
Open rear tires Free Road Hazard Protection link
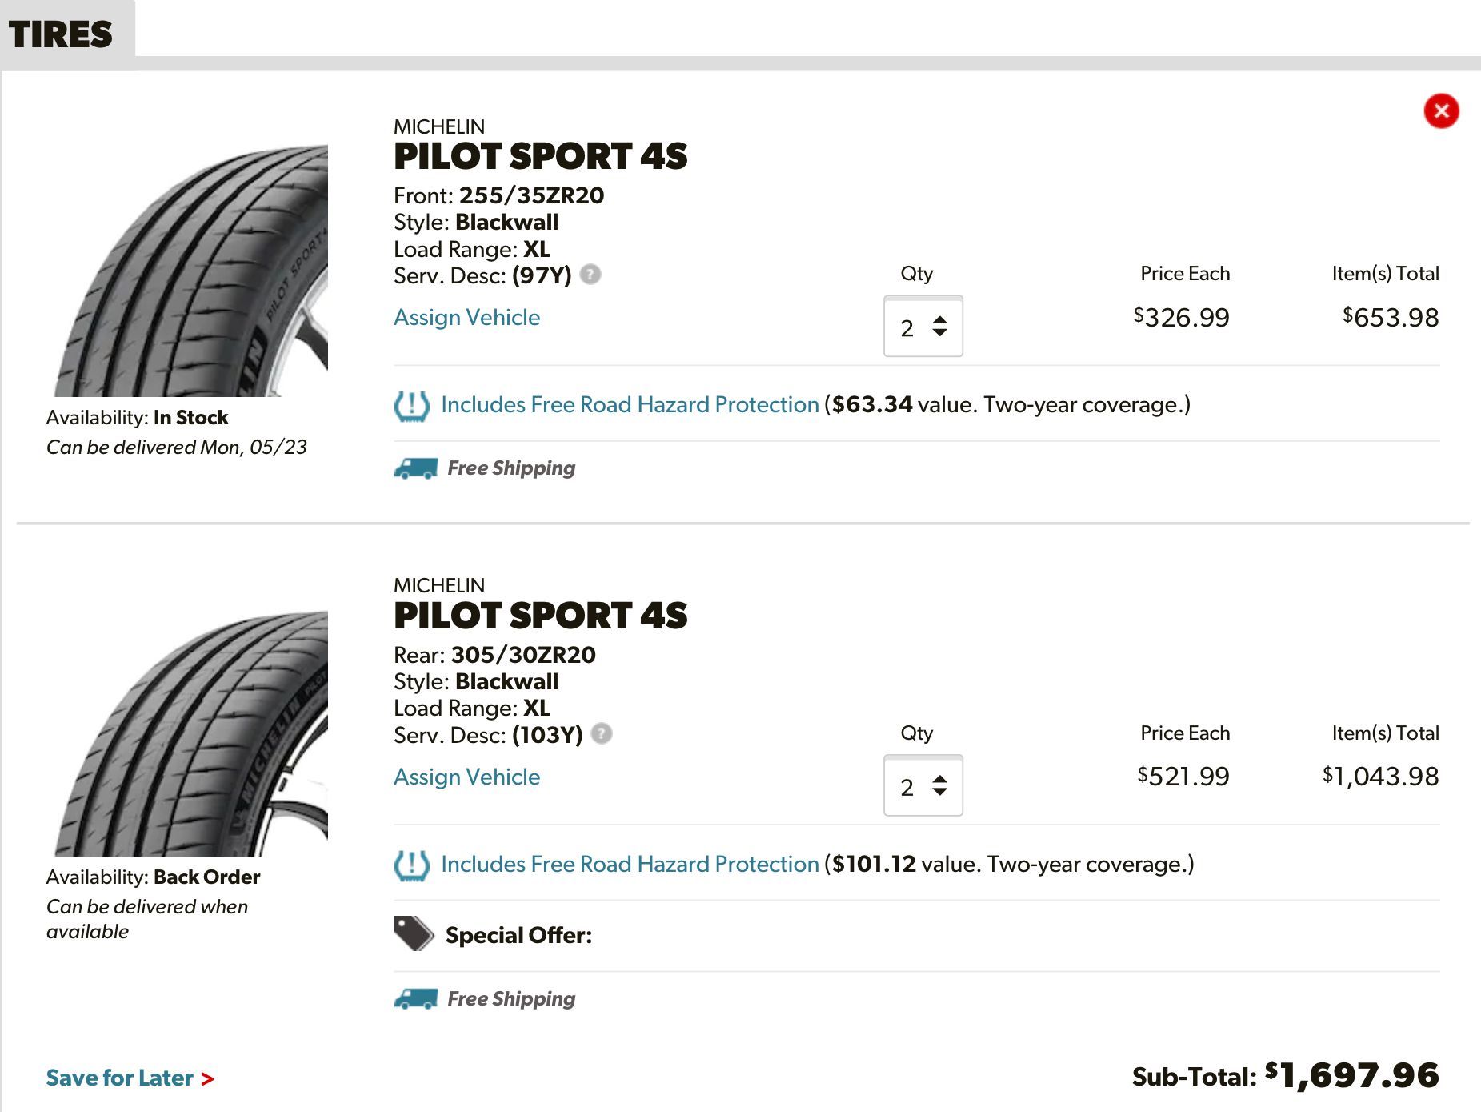(x=630, y=865)
